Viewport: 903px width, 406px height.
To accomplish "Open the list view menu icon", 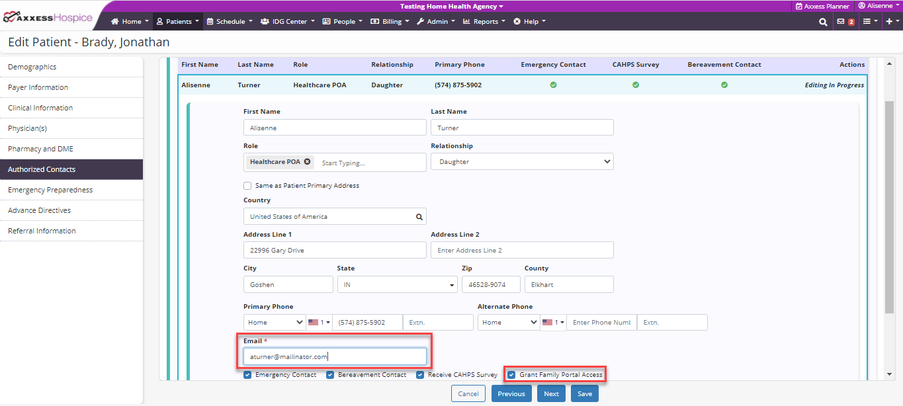I will click(x=867, y=22).
